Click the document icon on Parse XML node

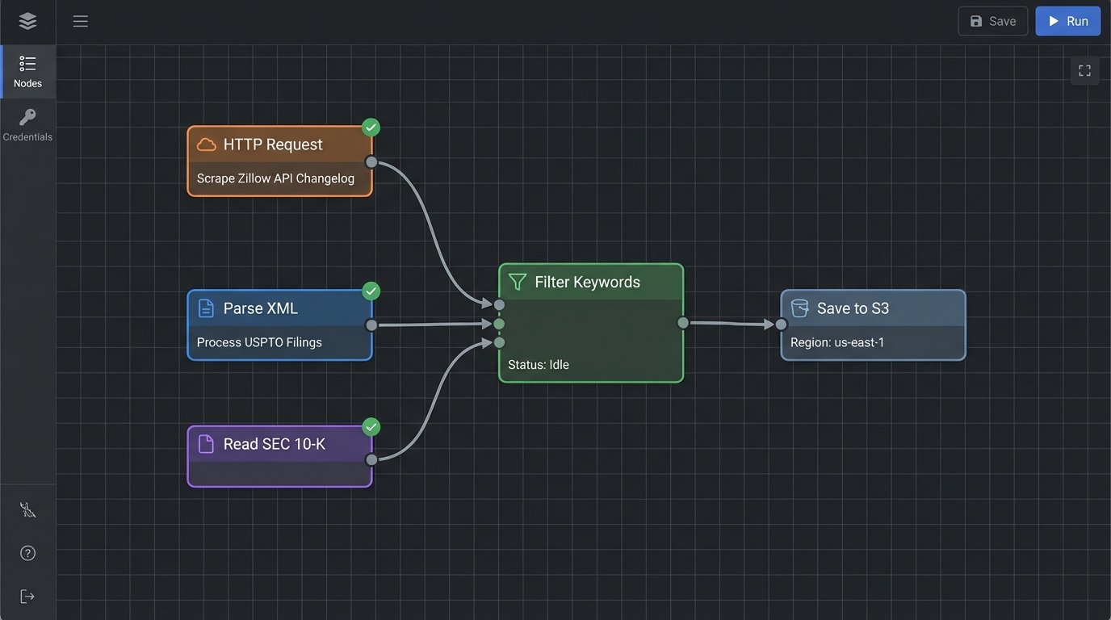click(x=207, y=308)
